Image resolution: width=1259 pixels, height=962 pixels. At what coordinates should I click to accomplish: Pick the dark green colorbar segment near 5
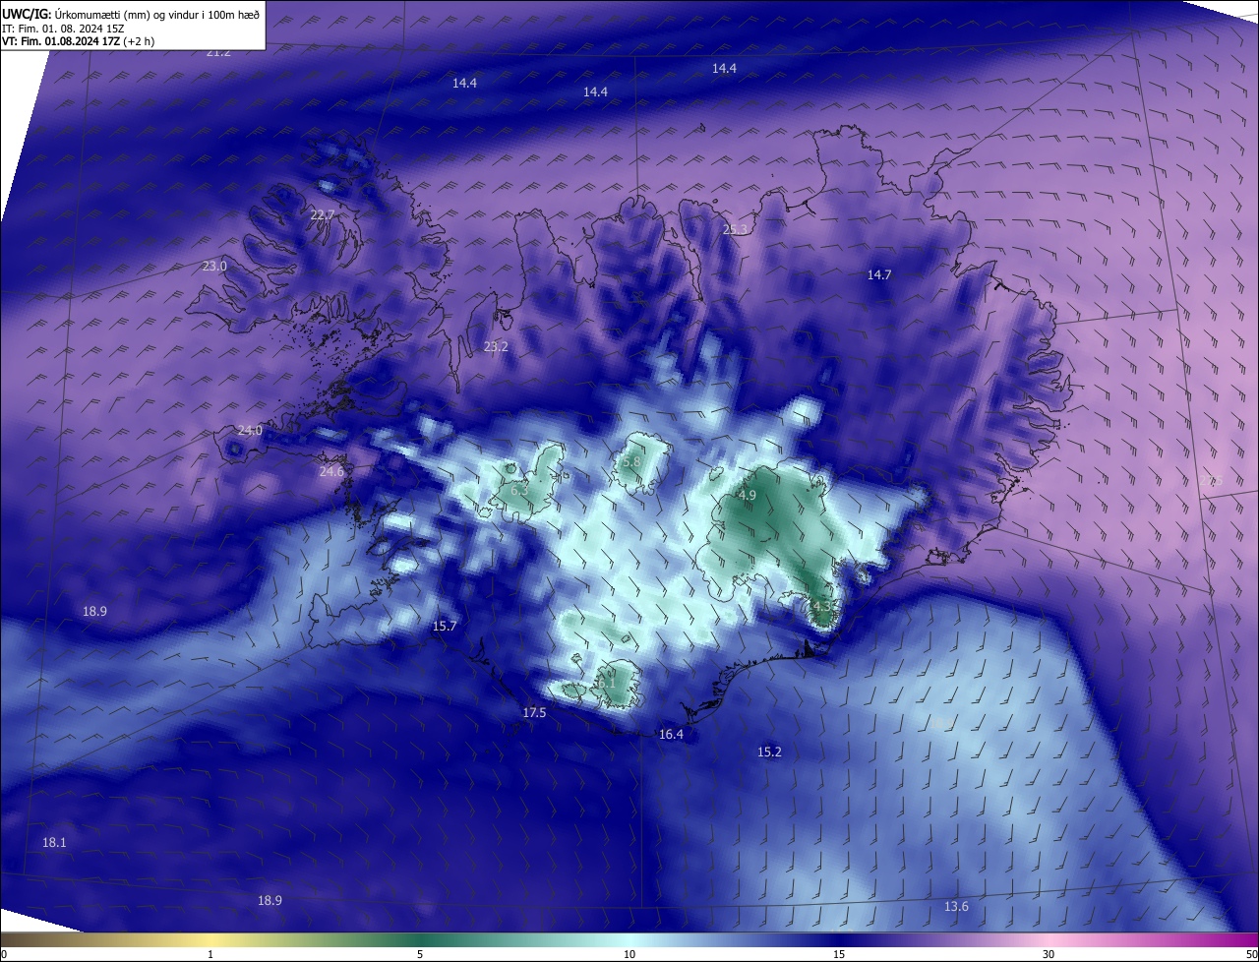coord(420,939)
